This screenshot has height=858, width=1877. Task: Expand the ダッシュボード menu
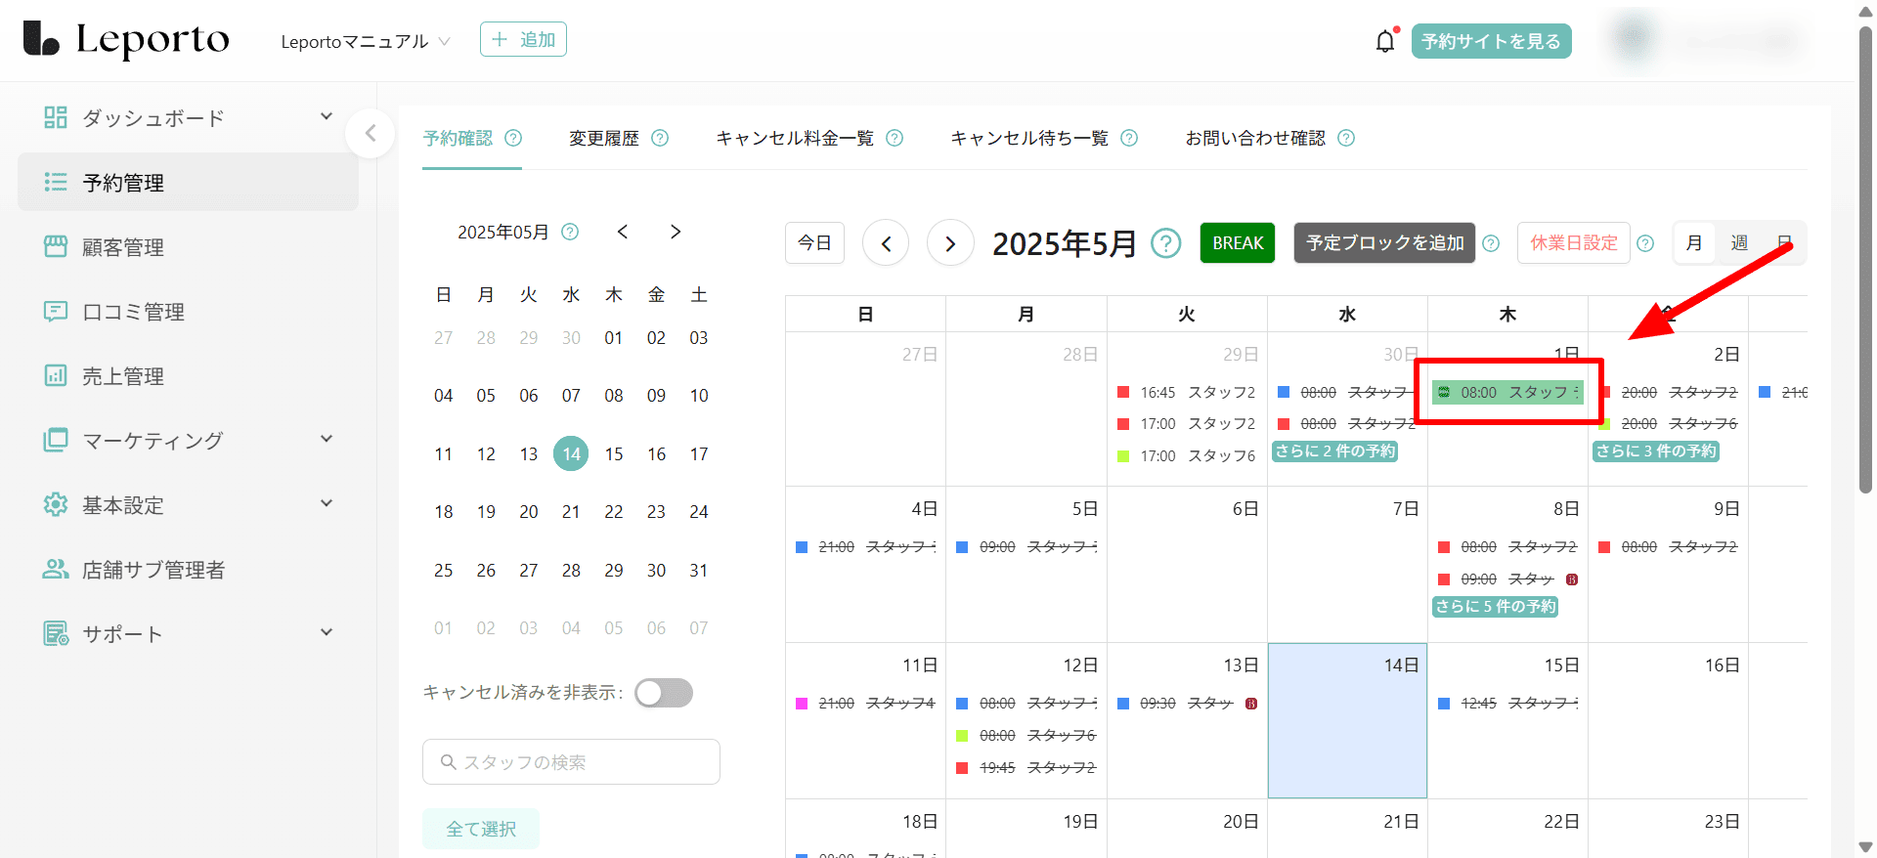(x=327, y=116)
